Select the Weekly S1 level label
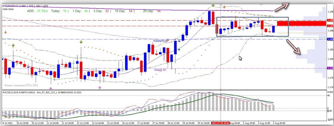 pyautogui.click(x=160, y=70)
